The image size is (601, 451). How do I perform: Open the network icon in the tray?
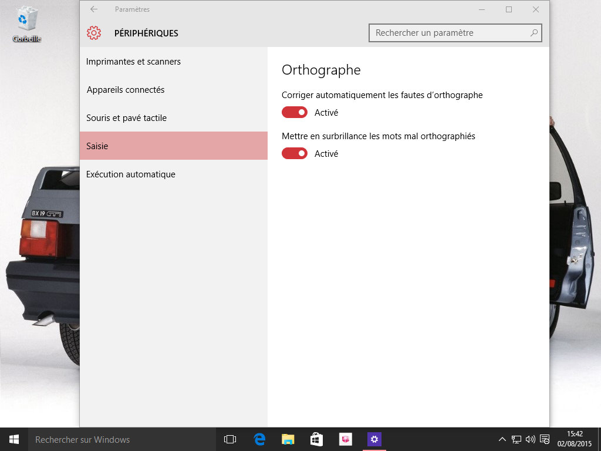click(x=516, y=439)
